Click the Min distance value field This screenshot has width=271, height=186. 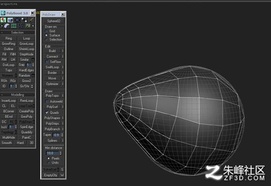click(x=53, y=153)
